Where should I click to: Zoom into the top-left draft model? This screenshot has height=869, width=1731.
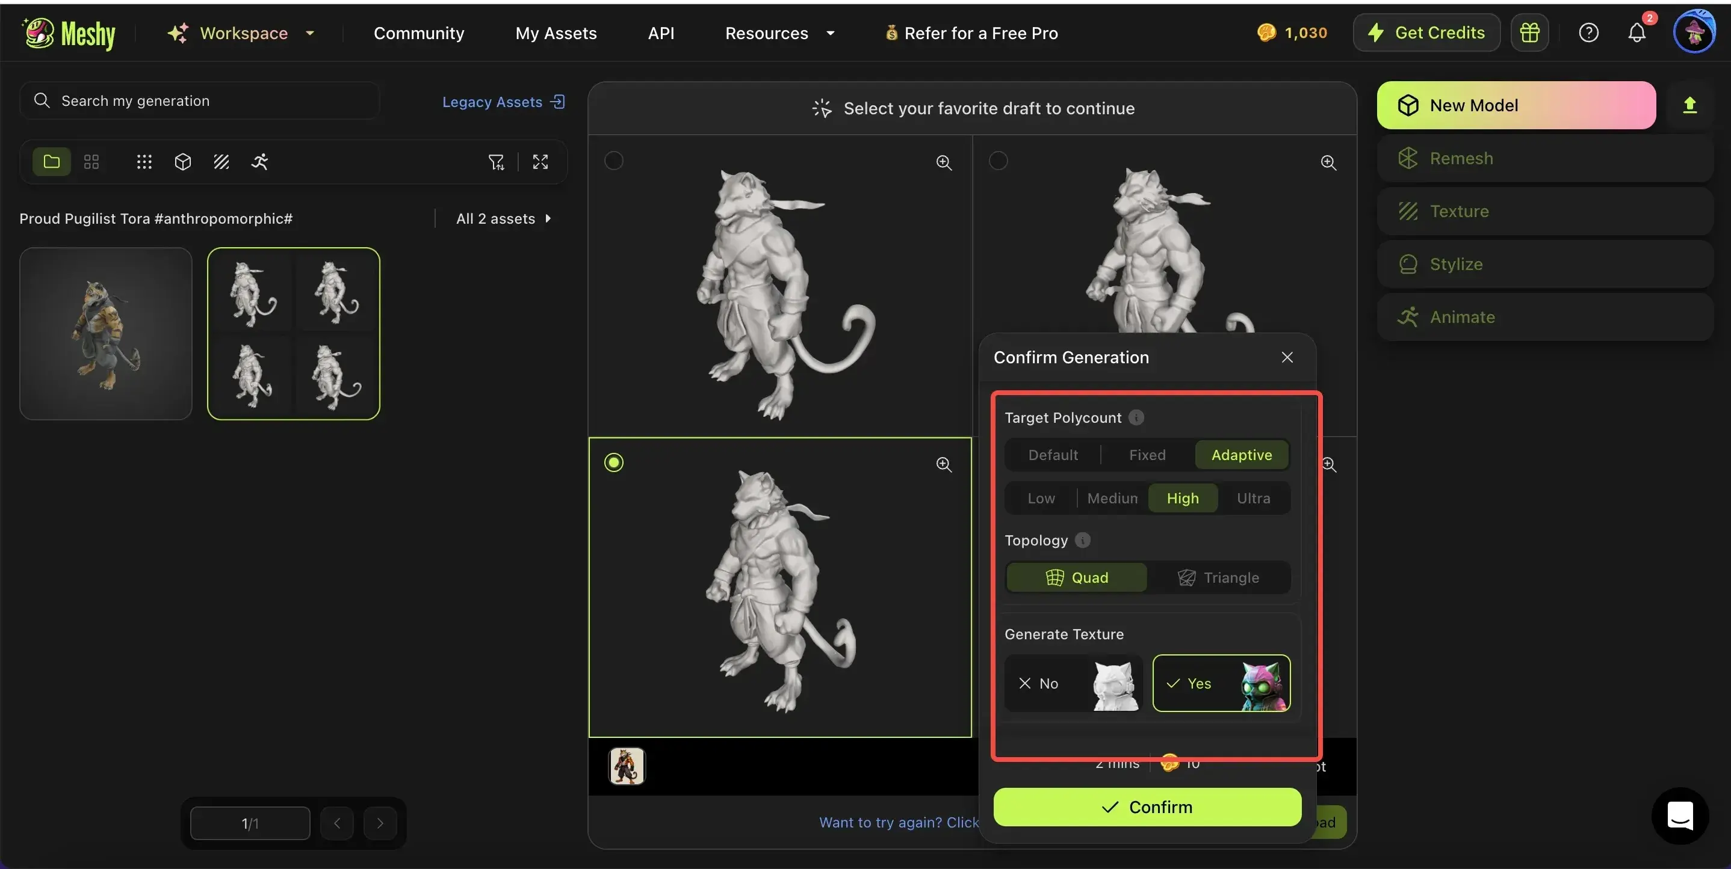(944, 162)
